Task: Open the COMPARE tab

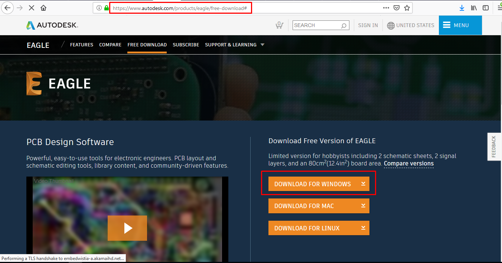Action: [x=110, y=45]
